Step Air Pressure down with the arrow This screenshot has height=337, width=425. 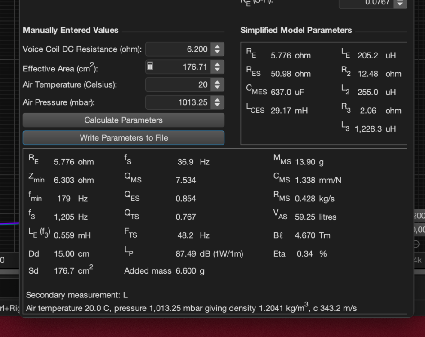point(217,105)
